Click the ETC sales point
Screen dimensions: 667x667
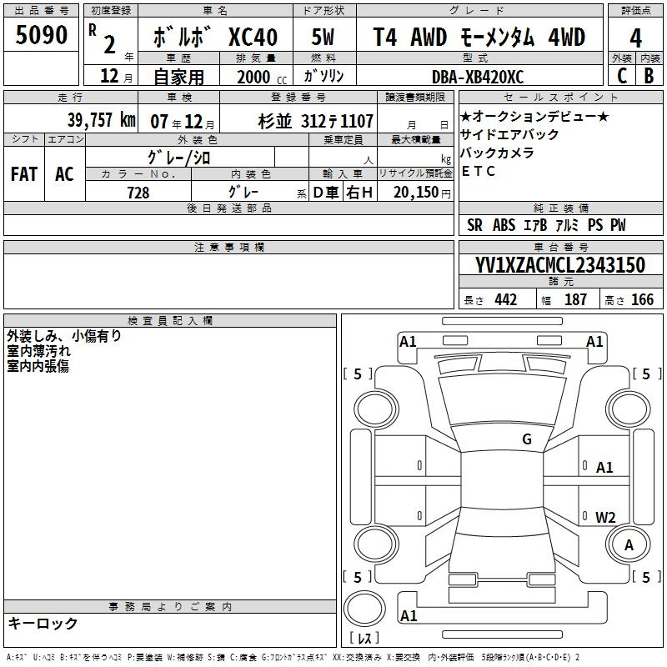(x=478, y=171)
